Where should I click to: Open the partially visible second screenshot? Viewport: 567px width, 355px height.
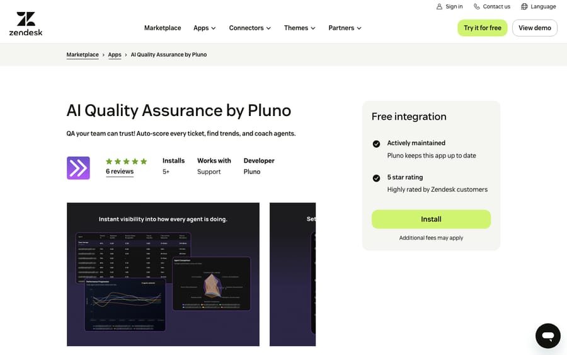(x=292, y=274)
